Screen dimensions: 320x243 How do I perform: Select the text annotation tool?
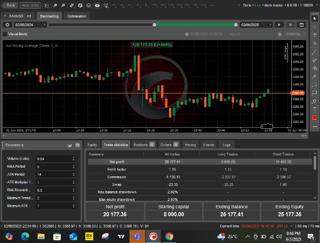(x=315, y=109)
